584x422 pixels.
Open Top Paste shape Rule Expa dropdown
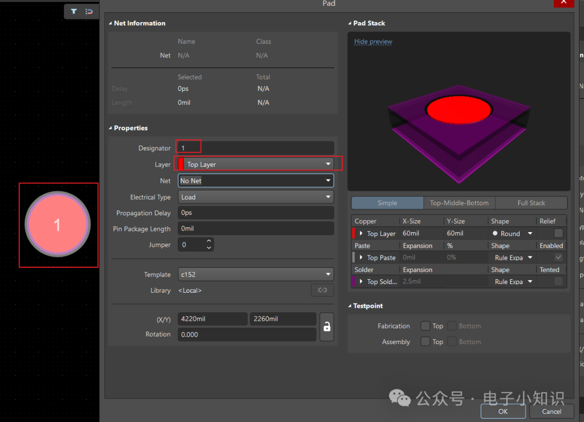(513, 257)
